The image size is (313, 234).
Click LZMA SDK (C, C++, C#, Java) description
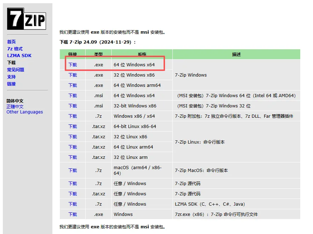click(x=210, y=204)
